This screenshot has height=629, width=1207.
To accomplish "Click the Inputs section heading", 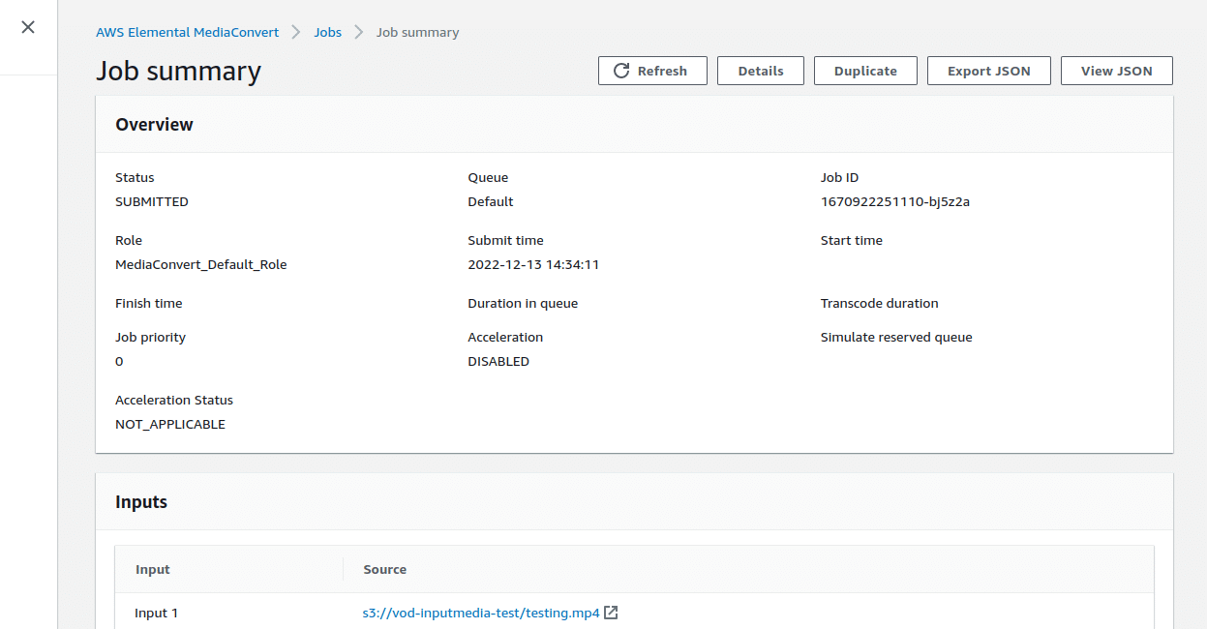I will pos(141,502).
